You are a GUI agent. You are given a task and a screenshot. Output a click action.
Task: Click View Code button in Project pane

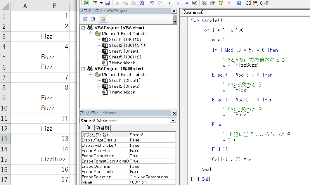tap(85, 19)
